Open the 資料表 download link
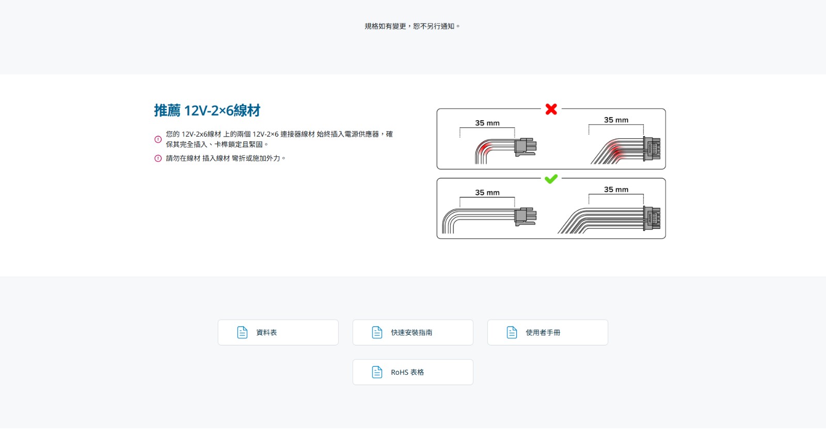Image resolution: width=826 pixels, height=431 pixels. tap(278, 333)
